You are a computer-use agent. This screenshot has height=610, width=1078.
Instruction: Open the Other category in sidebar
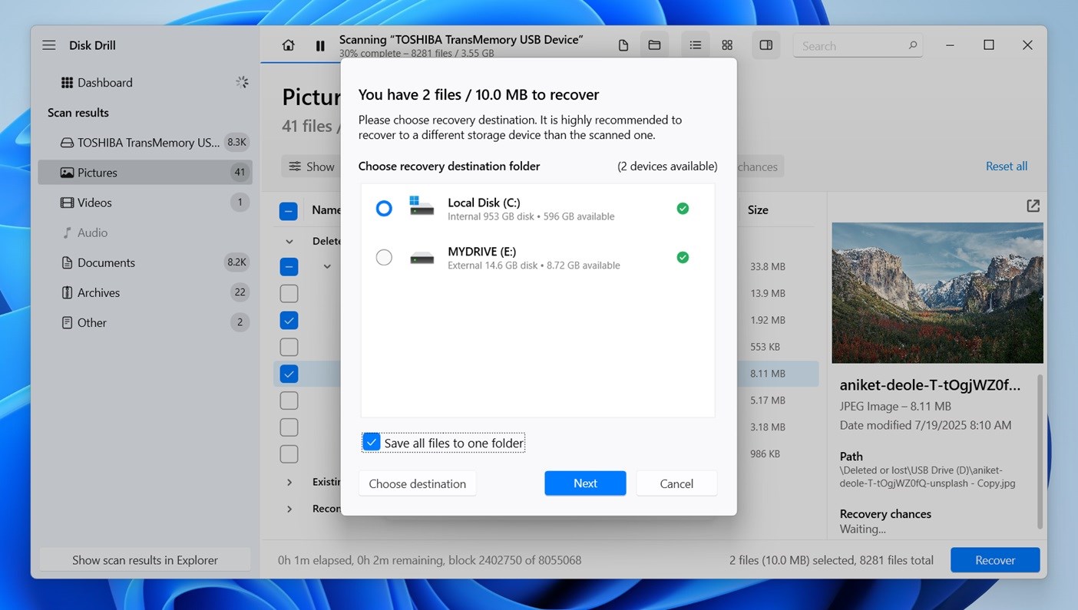coord(145,322)
